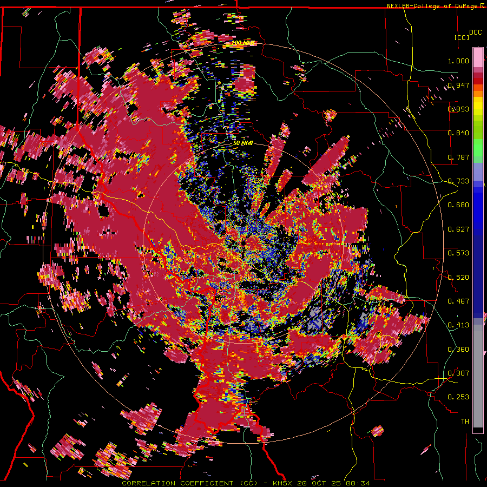
Task: Select the 1.000 scale value
Action: (458, 61)
